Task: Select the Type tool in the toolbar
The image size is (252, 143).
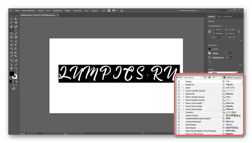Action: 12,30
